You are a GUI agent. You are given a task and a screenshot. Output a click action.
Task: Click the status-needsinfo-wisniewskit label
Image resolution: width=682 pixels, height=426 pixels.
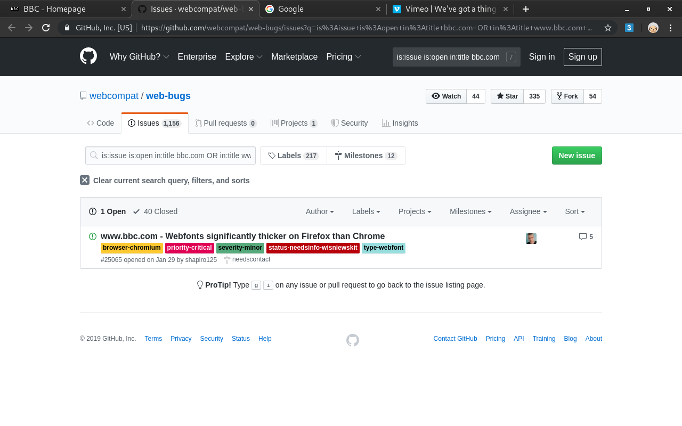click(x=313, y=248)
